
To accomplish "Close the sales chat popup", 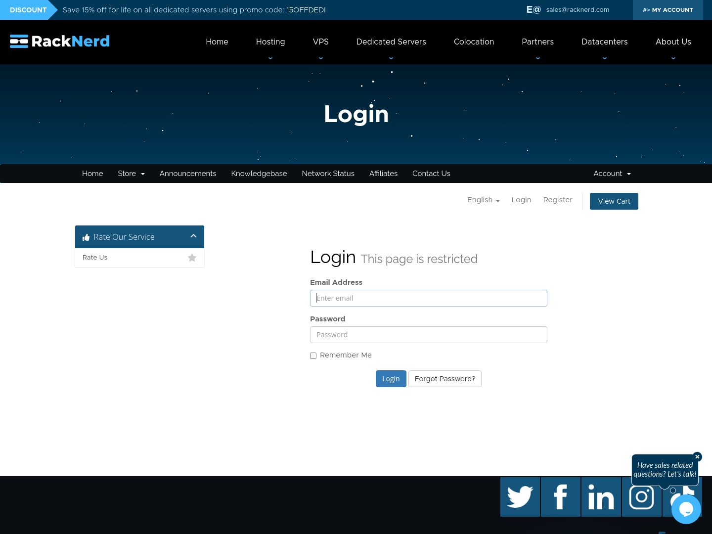I will coord(697,457).
